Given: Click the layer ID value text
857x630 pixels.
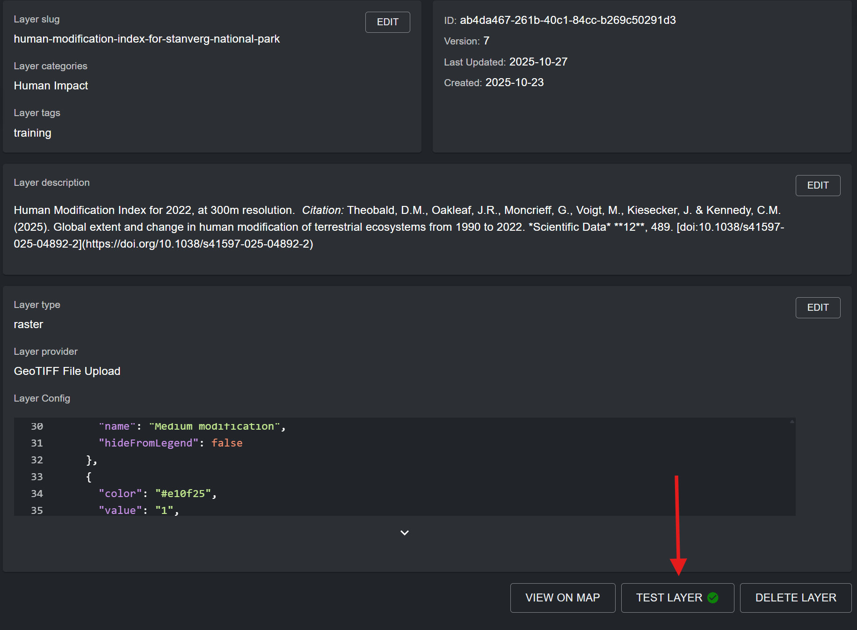Looking at the screenshot, I should [x=567, y=20].
